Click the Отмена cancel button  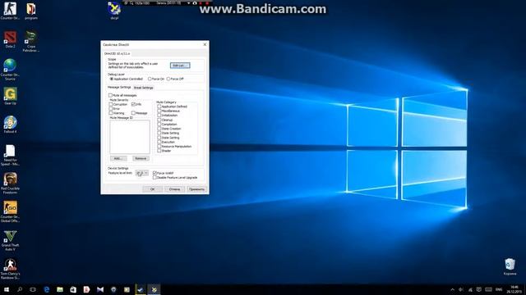point(174,189)
